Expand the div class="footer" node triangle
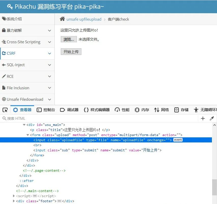This screenshot has height=204, width=217. [x=13, y=201]
